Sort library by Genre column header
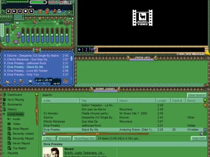Viewport: 210px width, 157px height. click(194, 101)
